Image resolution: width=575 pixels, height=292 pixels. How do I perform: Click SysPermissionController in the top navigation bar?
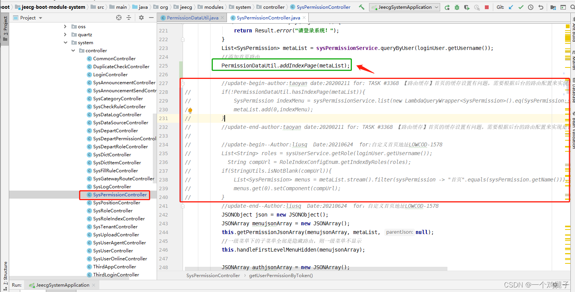324,7
